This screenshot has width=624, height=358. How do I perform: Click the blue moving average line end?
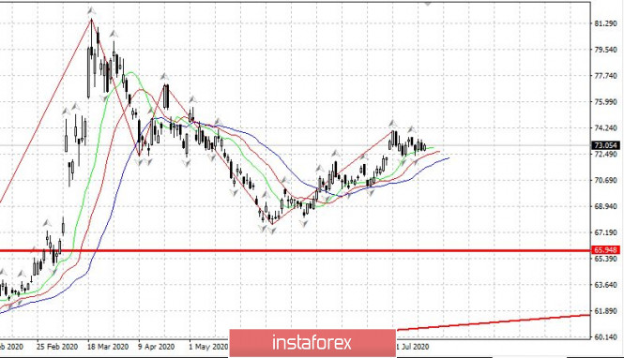(449, 158)
